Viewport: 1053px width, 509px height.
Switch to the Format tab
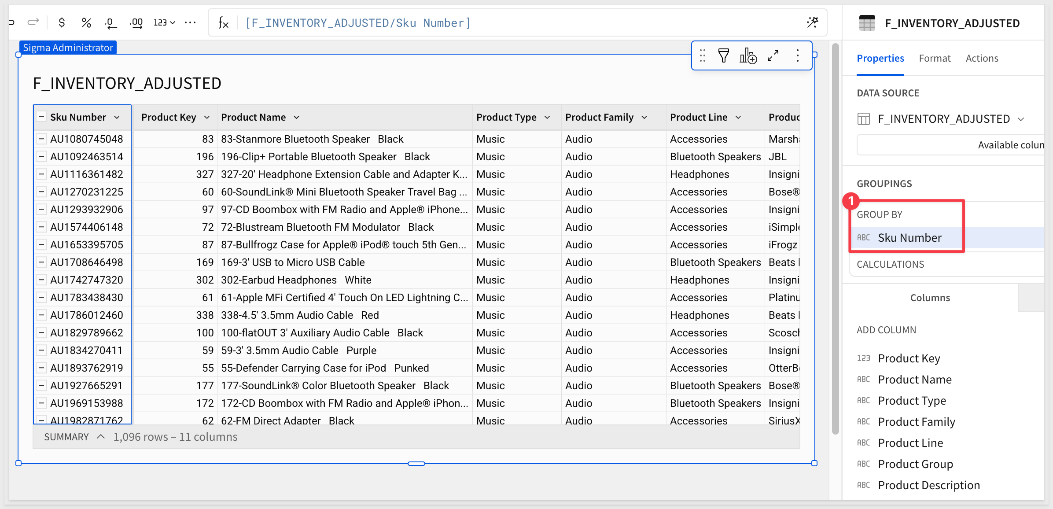pos(935,58)
